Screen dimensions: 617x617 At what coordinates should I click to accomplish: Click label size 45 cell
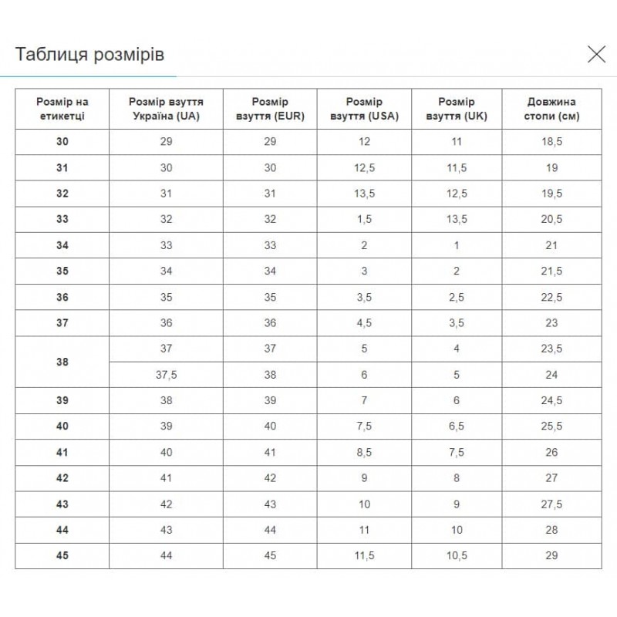(x=62, y=556)
